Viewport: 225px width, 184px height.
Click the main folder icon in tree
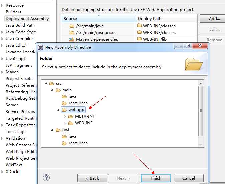(58, 90)
